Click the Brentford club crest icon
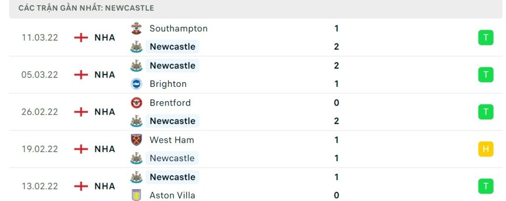 pos(136,103)
